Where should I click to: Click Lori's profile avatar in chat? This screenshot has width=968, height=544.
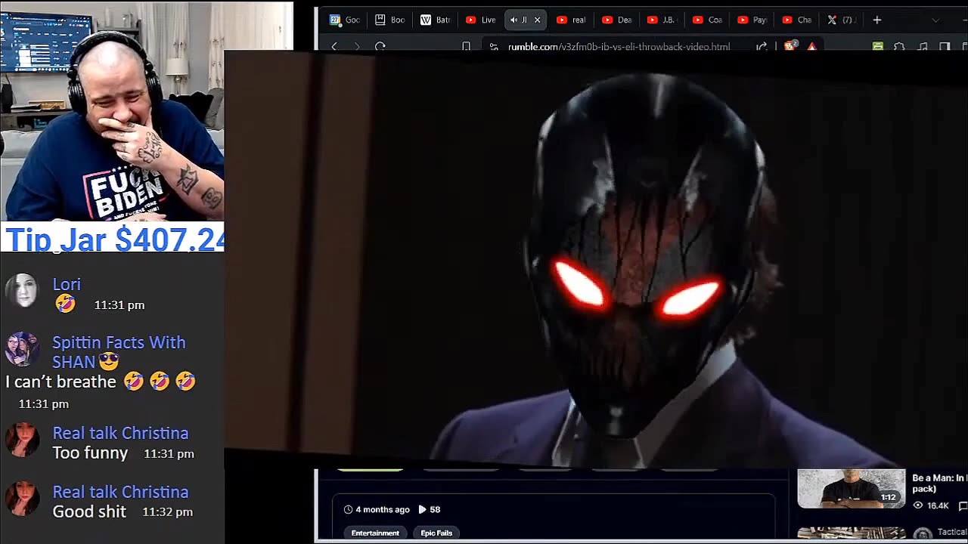[x=22, y=291]
